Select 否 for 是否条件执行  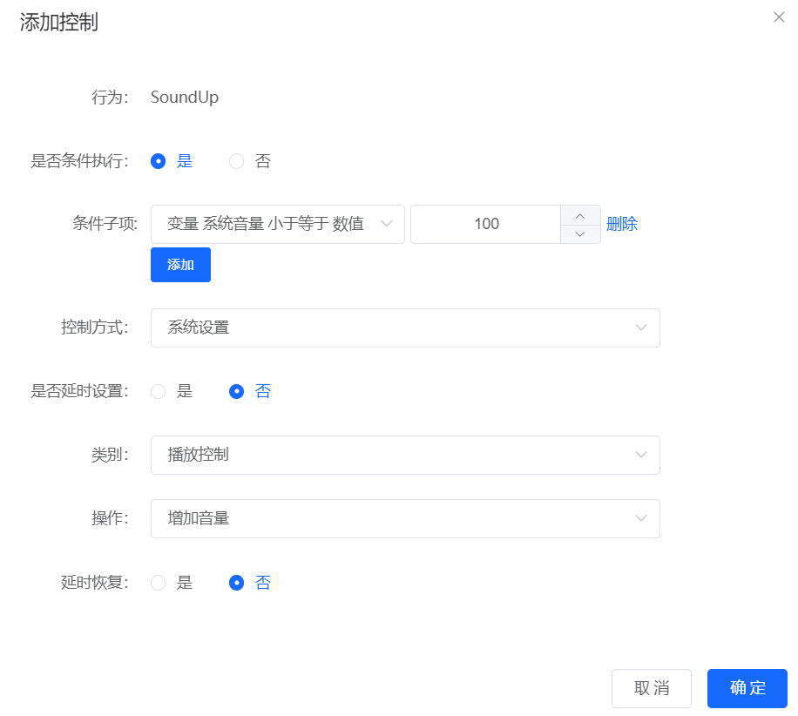pos(235,161)
